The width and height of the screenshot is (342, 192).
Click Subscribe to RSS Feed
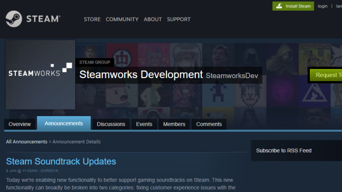(284, 151)
